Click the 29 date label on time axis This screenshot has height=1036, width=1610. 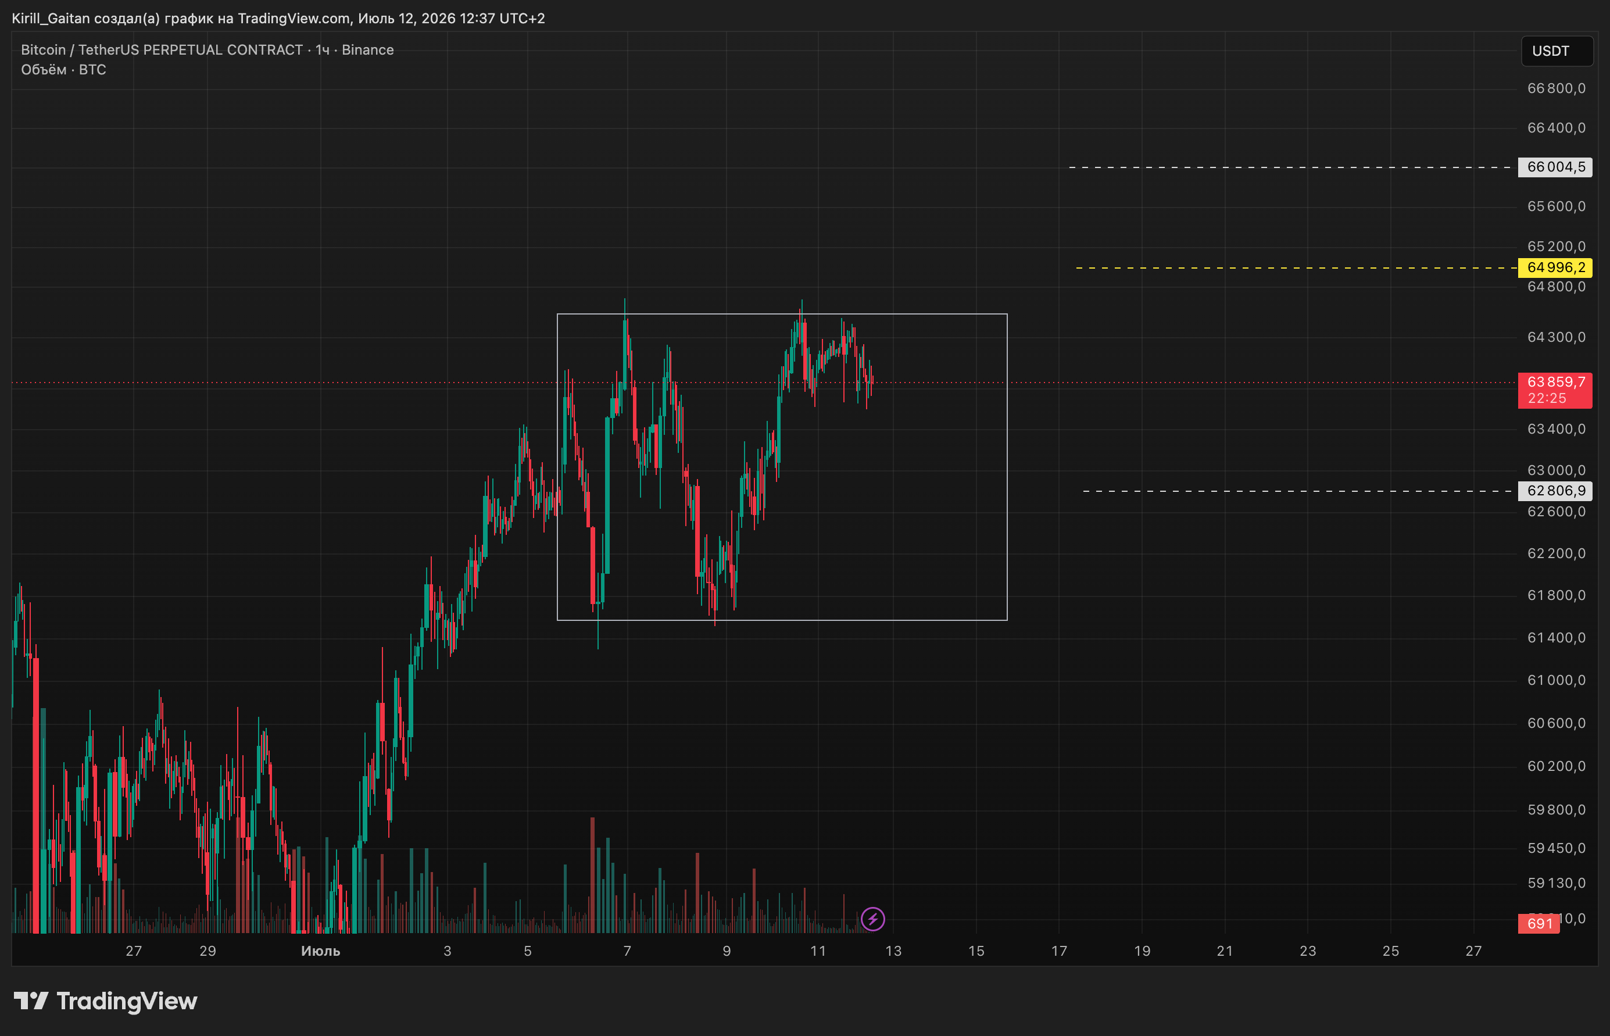coord(208,951)
